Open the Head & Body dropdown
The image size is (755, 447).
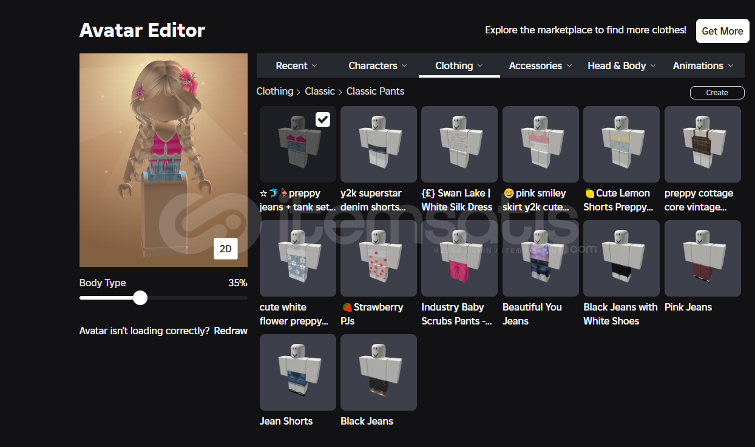tap(621, 66)
